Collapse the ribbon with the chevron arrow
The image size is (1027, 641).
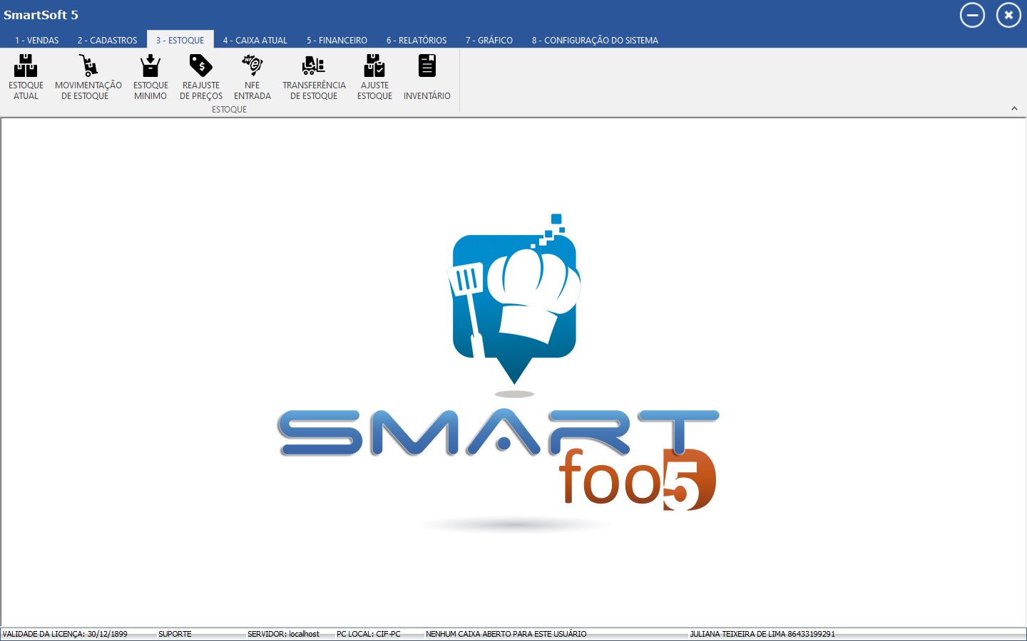click(1014, 109)
